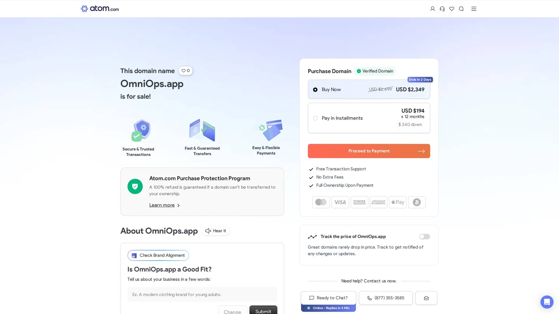
Task: Click the Apple Pay payment icon
Action: tap(398, 202)
